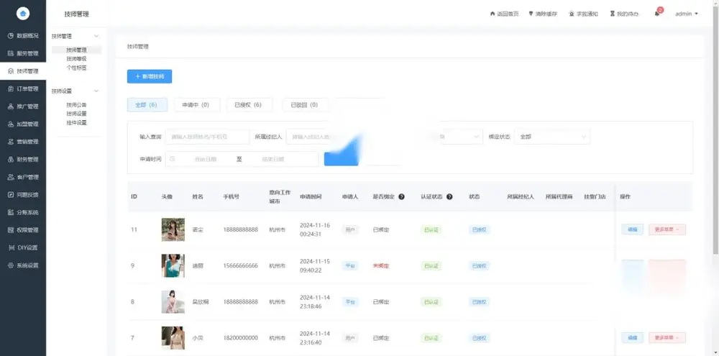Screen dimensions: 719x356
Task: Select 技师管理 in the dark sidebar
Action: tap(23, 71)
